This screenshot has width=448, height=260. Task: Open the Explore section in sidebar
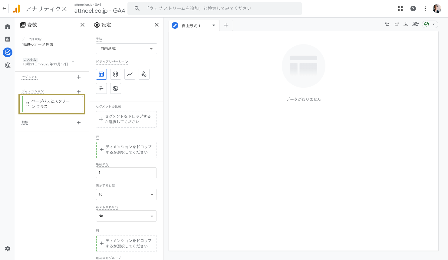click(x=8, y=52)
